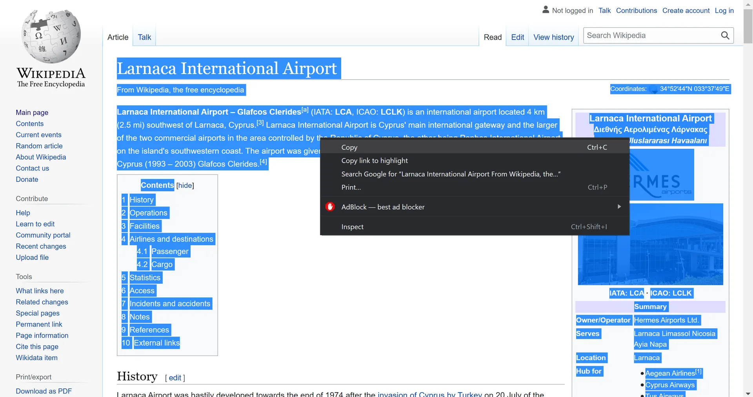Open the airport terminal photo
The height and width of the screenshot is (397, 753).
[650, 251]
